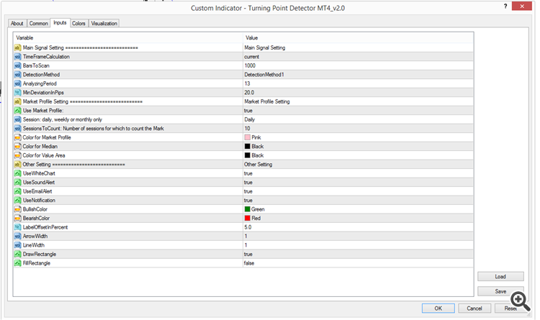Click the color icon beside BullishColor

tap(17, 209)
